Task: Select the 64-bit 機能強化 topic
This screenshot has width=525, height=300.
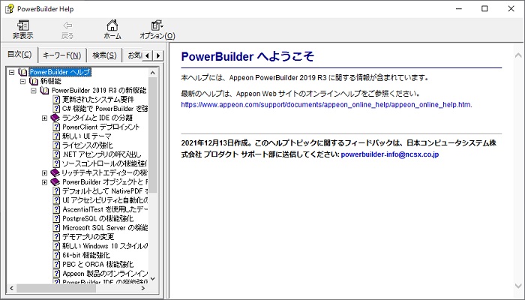Action: pyautogui.click(x=86, y=255)
